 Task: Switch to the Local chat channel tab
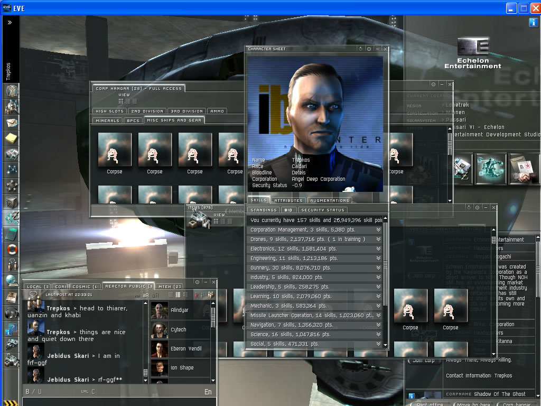point(38,287)
